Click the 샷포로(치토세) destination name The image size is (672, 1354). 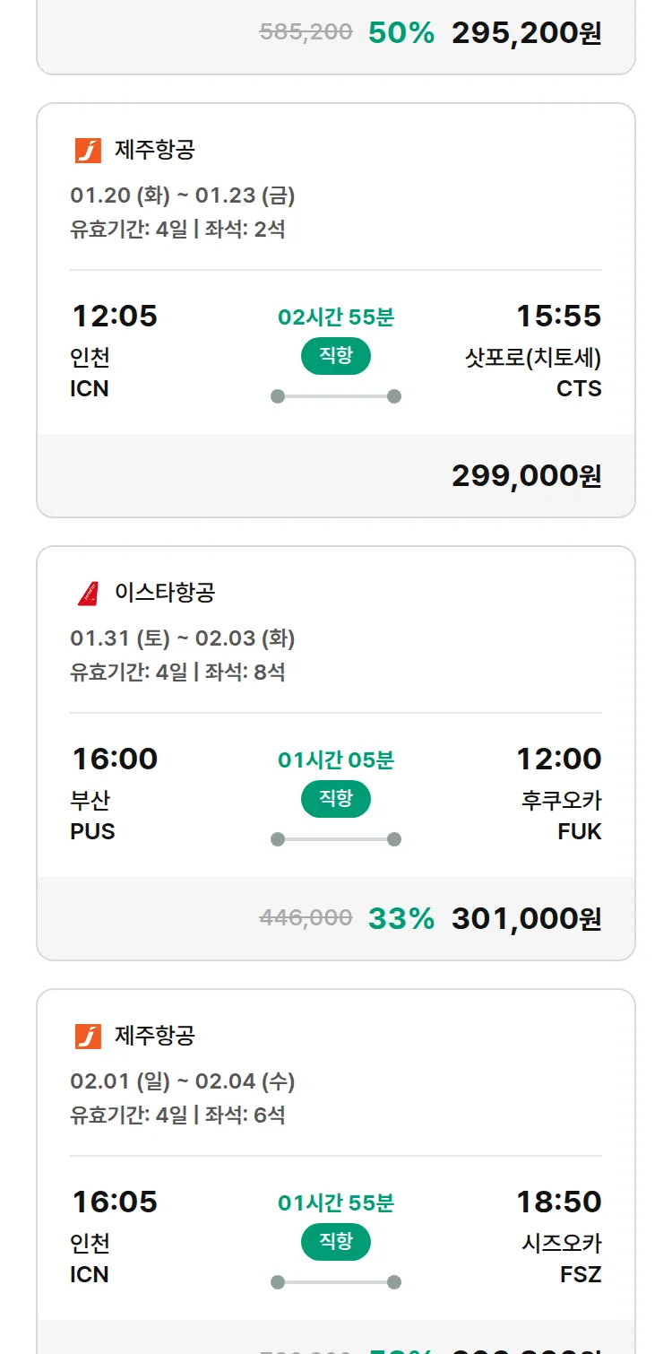coord(532,358)
